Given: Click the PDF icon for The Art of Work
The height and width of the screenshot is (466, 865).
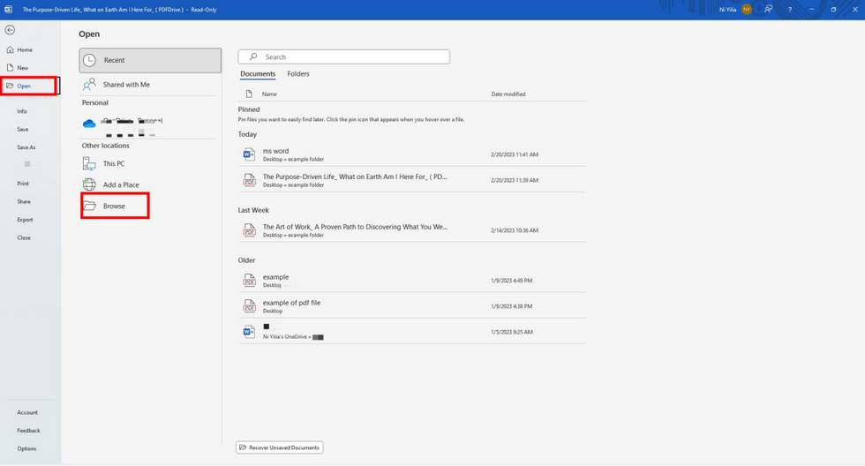Looking at the screenshot, I should pos(249,230).
